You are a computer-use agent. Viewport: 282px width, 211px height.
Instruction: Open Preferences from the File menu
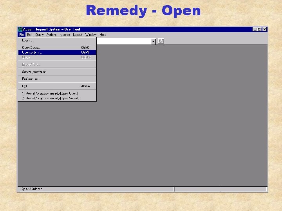(57, 79)
